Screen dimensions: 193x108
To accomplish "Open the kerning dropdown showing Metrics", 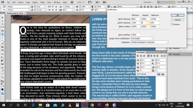I will [73, 7].
